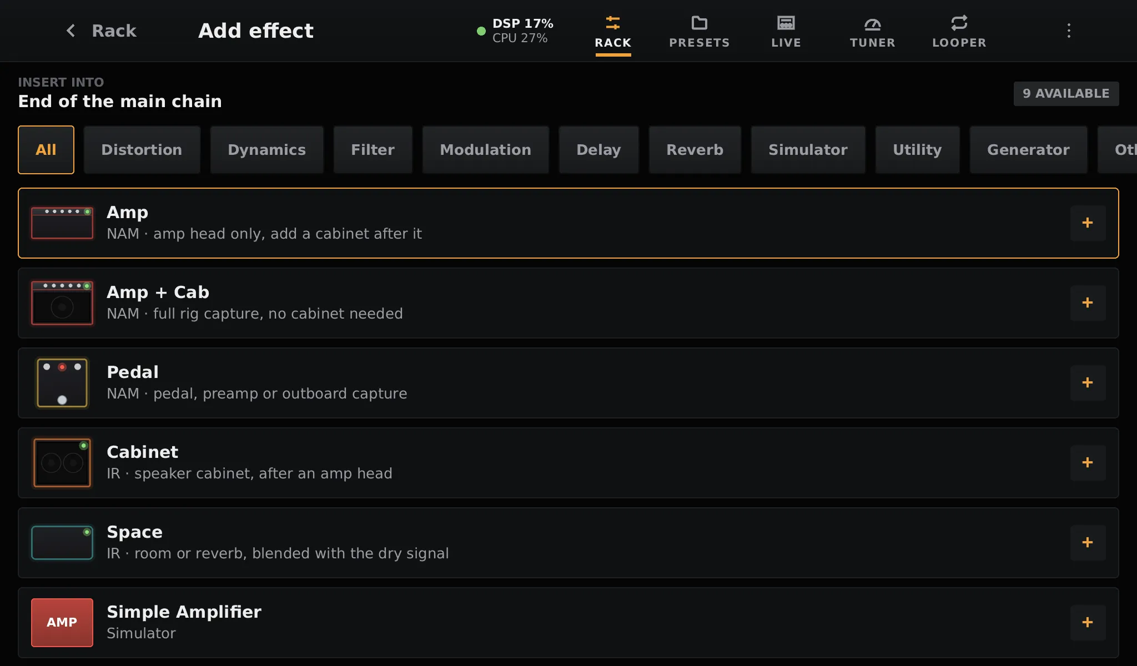Screen dimensions: 1137x666
Task: Open the Tuner gauge icon
Action: 873,23
